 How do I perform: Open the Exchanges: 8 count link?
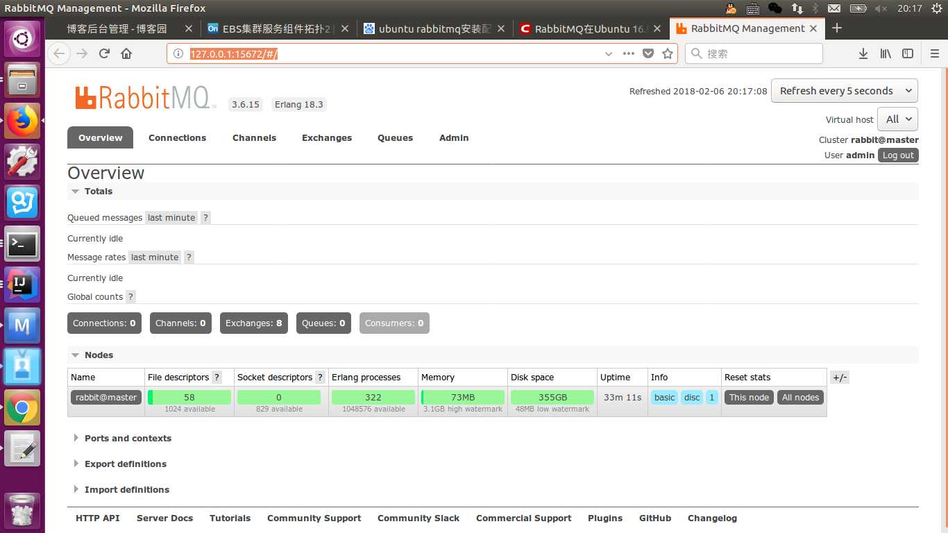(254, 323)
